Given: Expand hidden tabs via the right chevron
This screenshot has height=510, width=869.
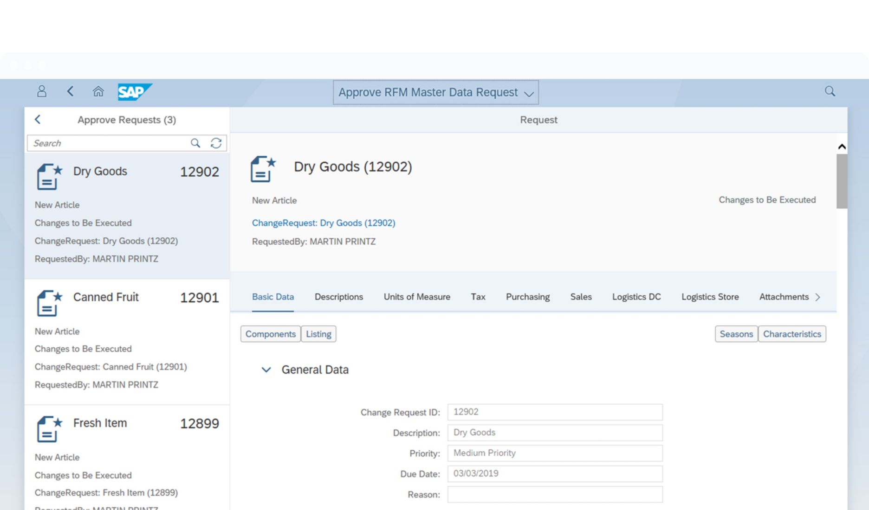Looking at the screenshot, I should [818, 297].
